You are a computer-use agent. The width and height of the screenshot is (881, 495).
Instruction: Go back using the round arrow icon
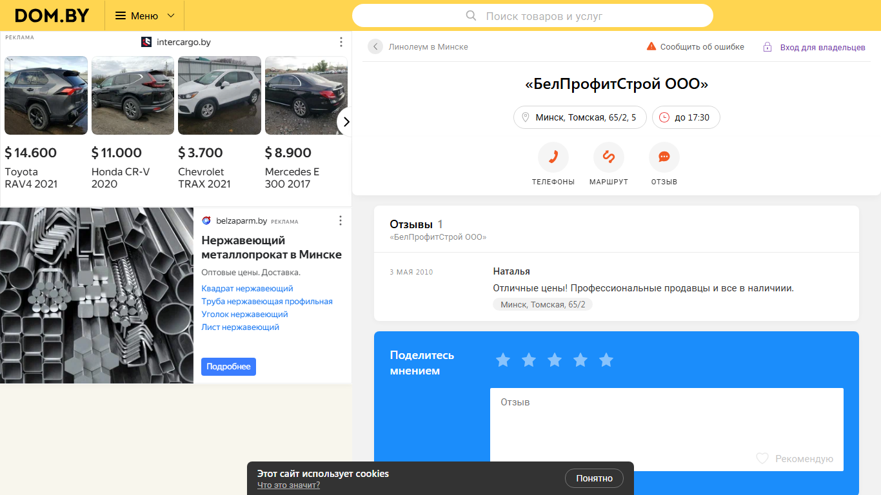375,46
